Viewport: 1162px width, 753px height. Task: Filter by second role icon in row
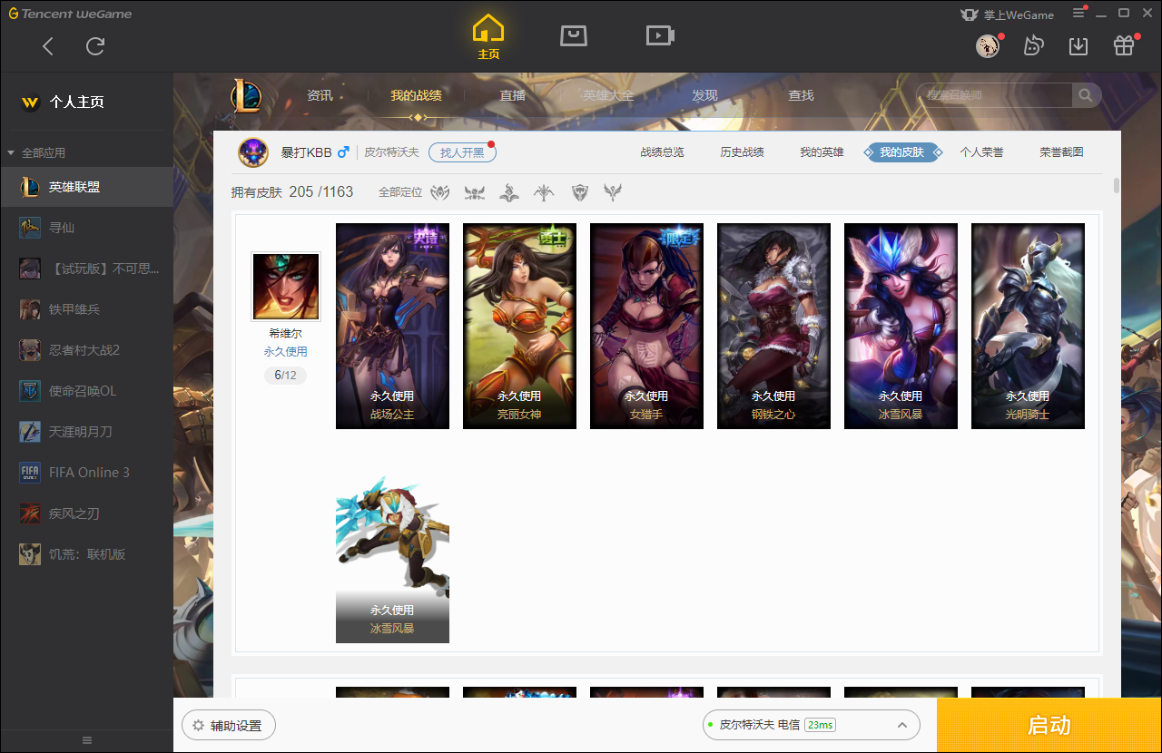coord(475,192)
